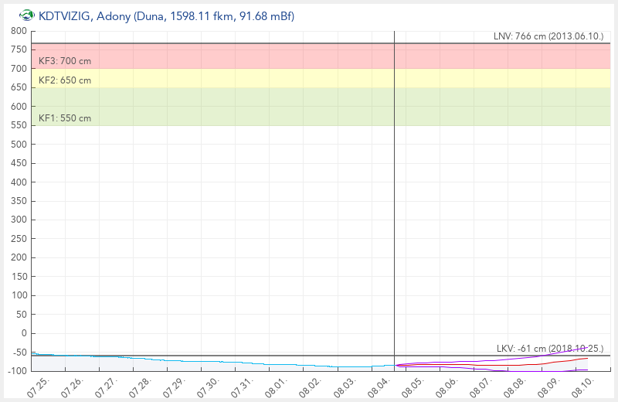The height and width of the screenshot is (402, 618).
Task: Click the KDTVIZIG logo icon beside the title
Action: 27,15
